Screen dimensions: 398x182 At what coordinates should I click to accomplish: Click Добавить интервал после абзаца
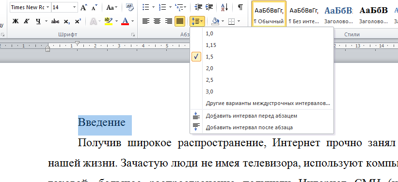point(262,127)
